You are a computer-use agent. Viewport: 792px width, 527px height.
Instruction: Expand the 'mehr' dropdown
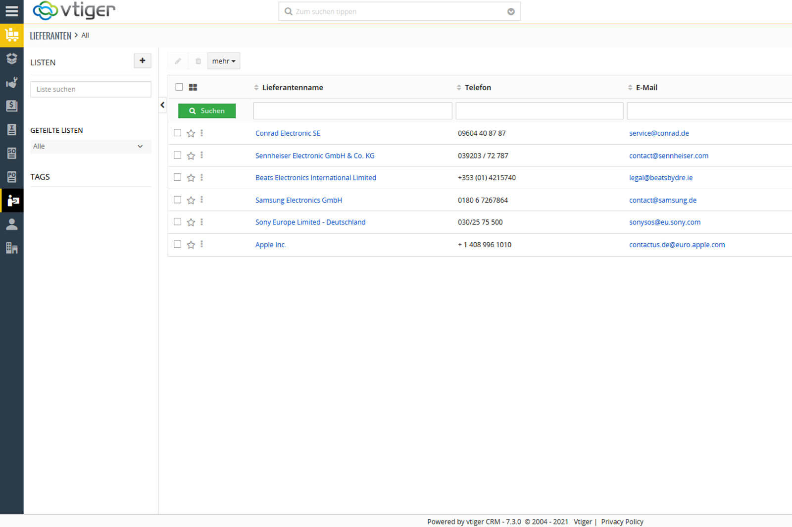click(223, 61)
